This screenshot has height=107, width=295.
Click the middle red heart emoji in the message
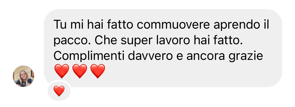click(80, 71)
